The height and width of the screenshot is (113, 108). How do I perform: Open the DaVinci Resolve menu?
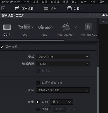point(10,2)
